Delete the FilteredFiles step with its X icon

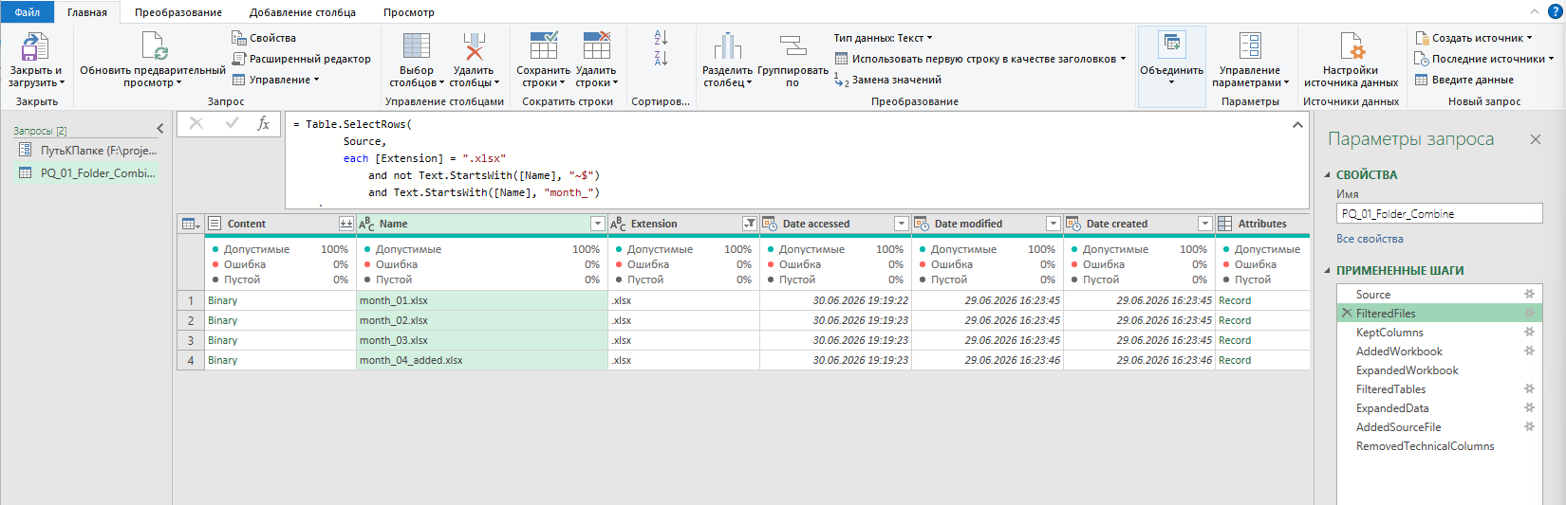pyautogui.click(x=1346, y=314)
